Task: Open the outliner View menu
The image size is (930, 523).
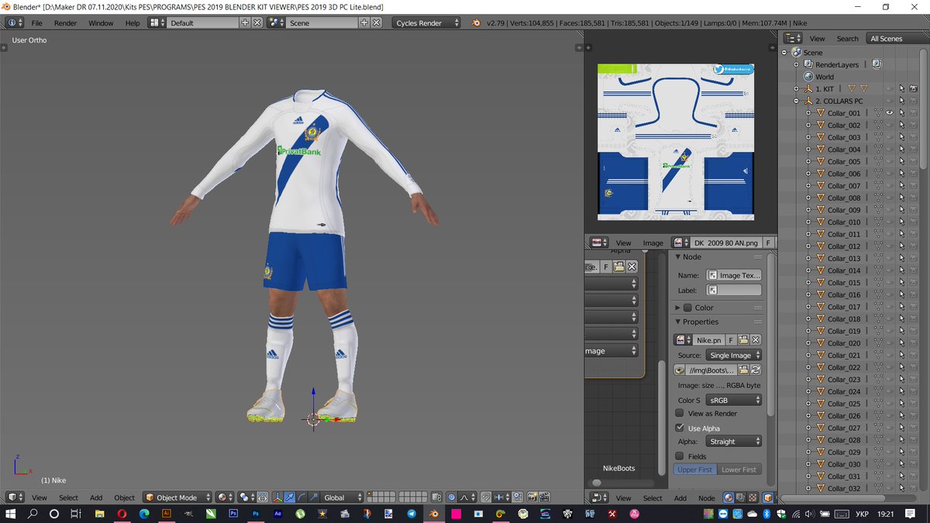Action: pyautogui.click(x=817, y=38)
